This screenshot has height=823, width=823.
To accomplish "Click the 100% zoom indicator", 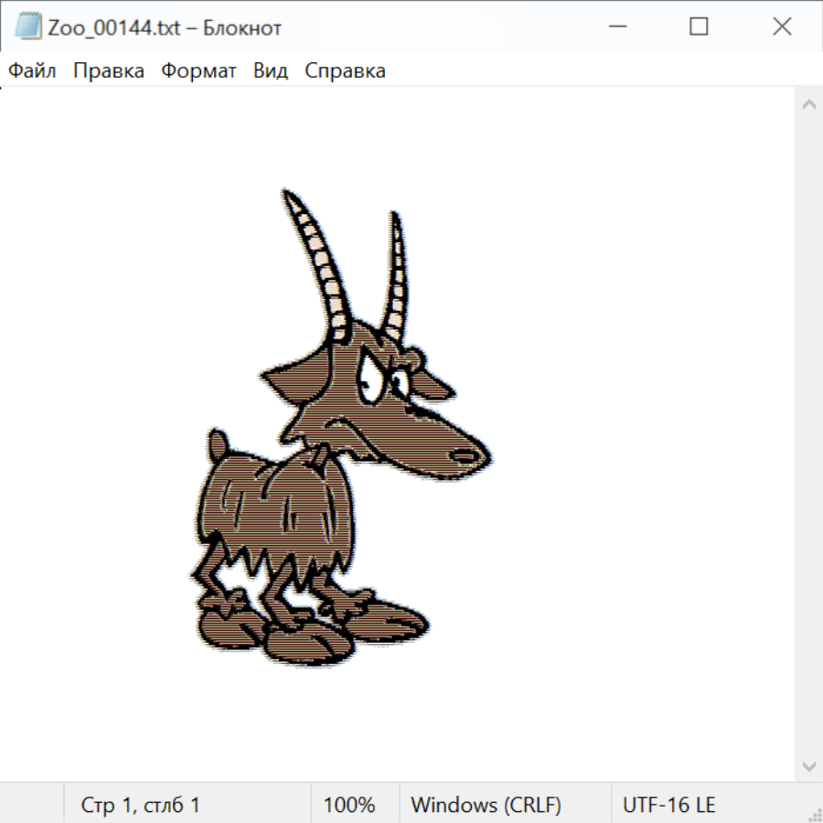I will coord(349,806).
